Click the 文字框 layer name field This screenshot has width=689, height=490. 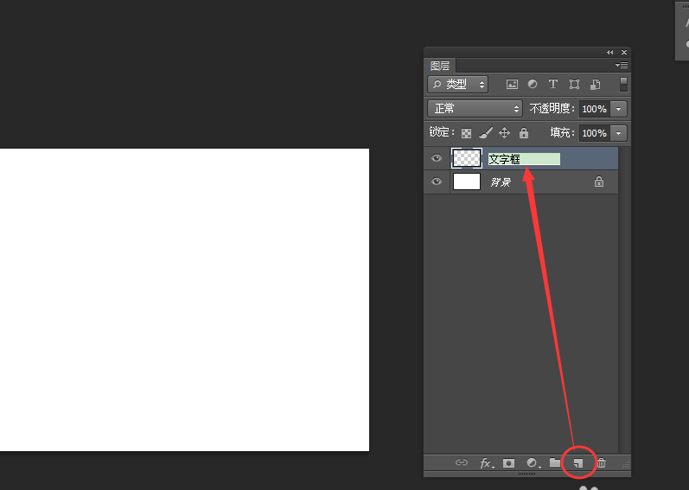point(524,159)
